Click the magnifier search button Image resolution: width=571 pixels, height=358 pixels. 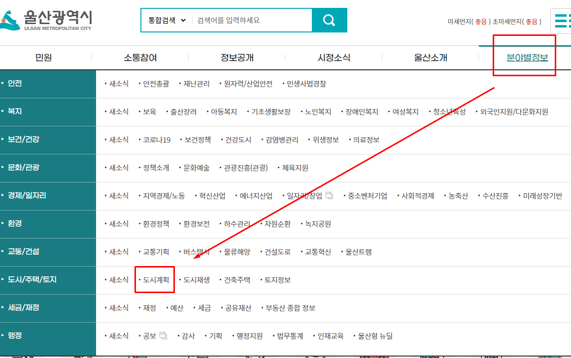329,20
